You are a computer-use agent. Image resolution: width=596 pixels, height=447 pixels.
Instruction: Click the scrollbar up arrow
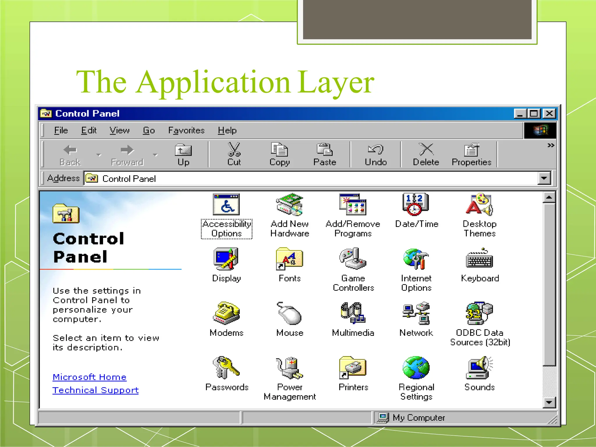point(549,198)
